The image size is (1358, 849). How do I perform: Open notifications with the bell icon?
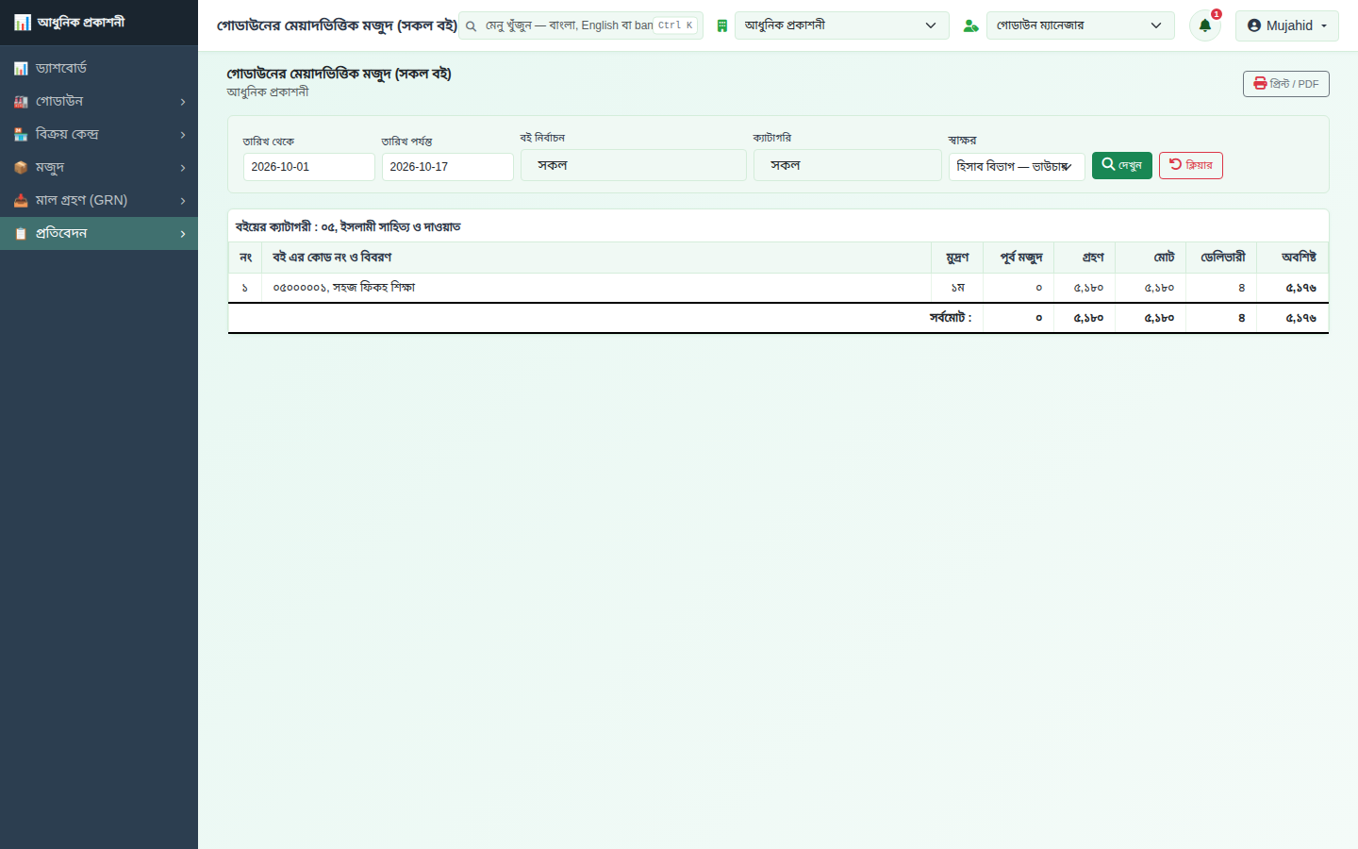tap(1205, 25)
